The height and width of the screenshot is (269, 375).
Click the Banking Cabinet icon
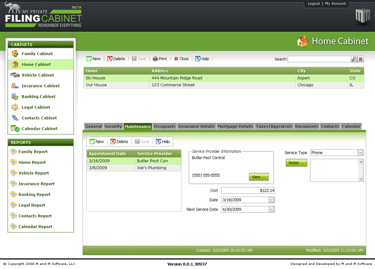pyautogui.click(x=15, y=96)
